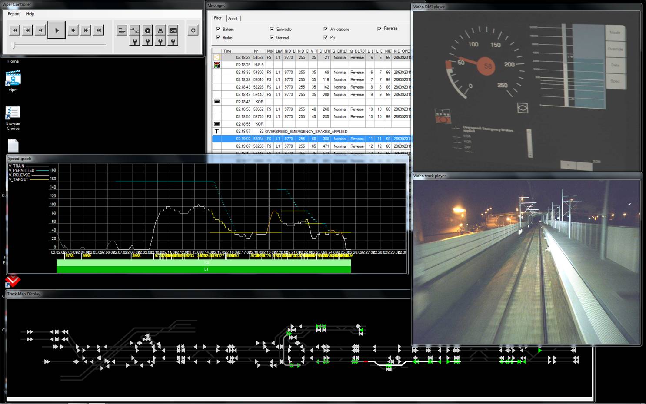Viewport: 646px width, 404px height.
Task: Switch to the Annot. tab
Action: pyautogui.click(x=233, y=18)
